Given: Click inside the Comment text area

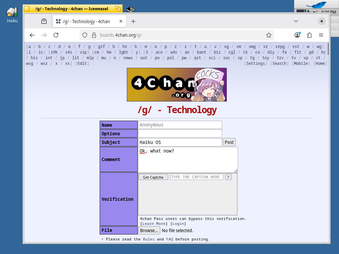Looking at the screenshot, I should [x=188, y=160].
